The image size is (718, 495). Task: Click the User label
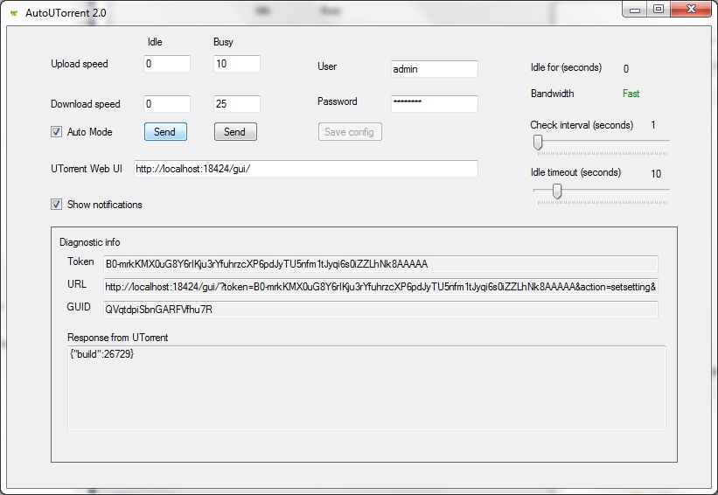point(327,66)
